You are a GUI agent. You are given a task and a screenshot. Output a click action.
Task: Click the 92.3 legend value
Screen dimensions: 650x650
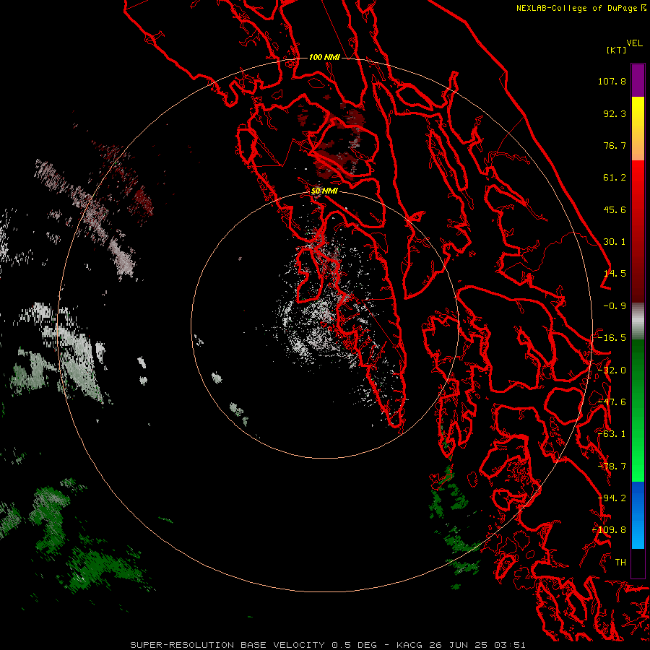click(615, 113)
